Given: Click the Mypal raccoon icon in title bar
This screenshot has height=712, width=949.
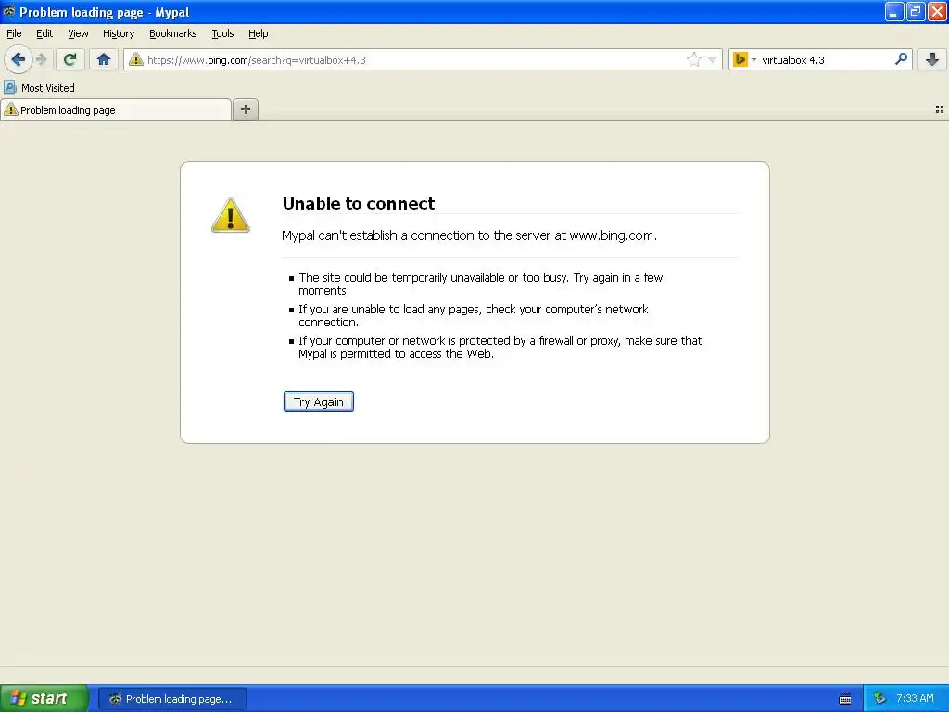Looking at the screenshot, I should coord(9,11).
